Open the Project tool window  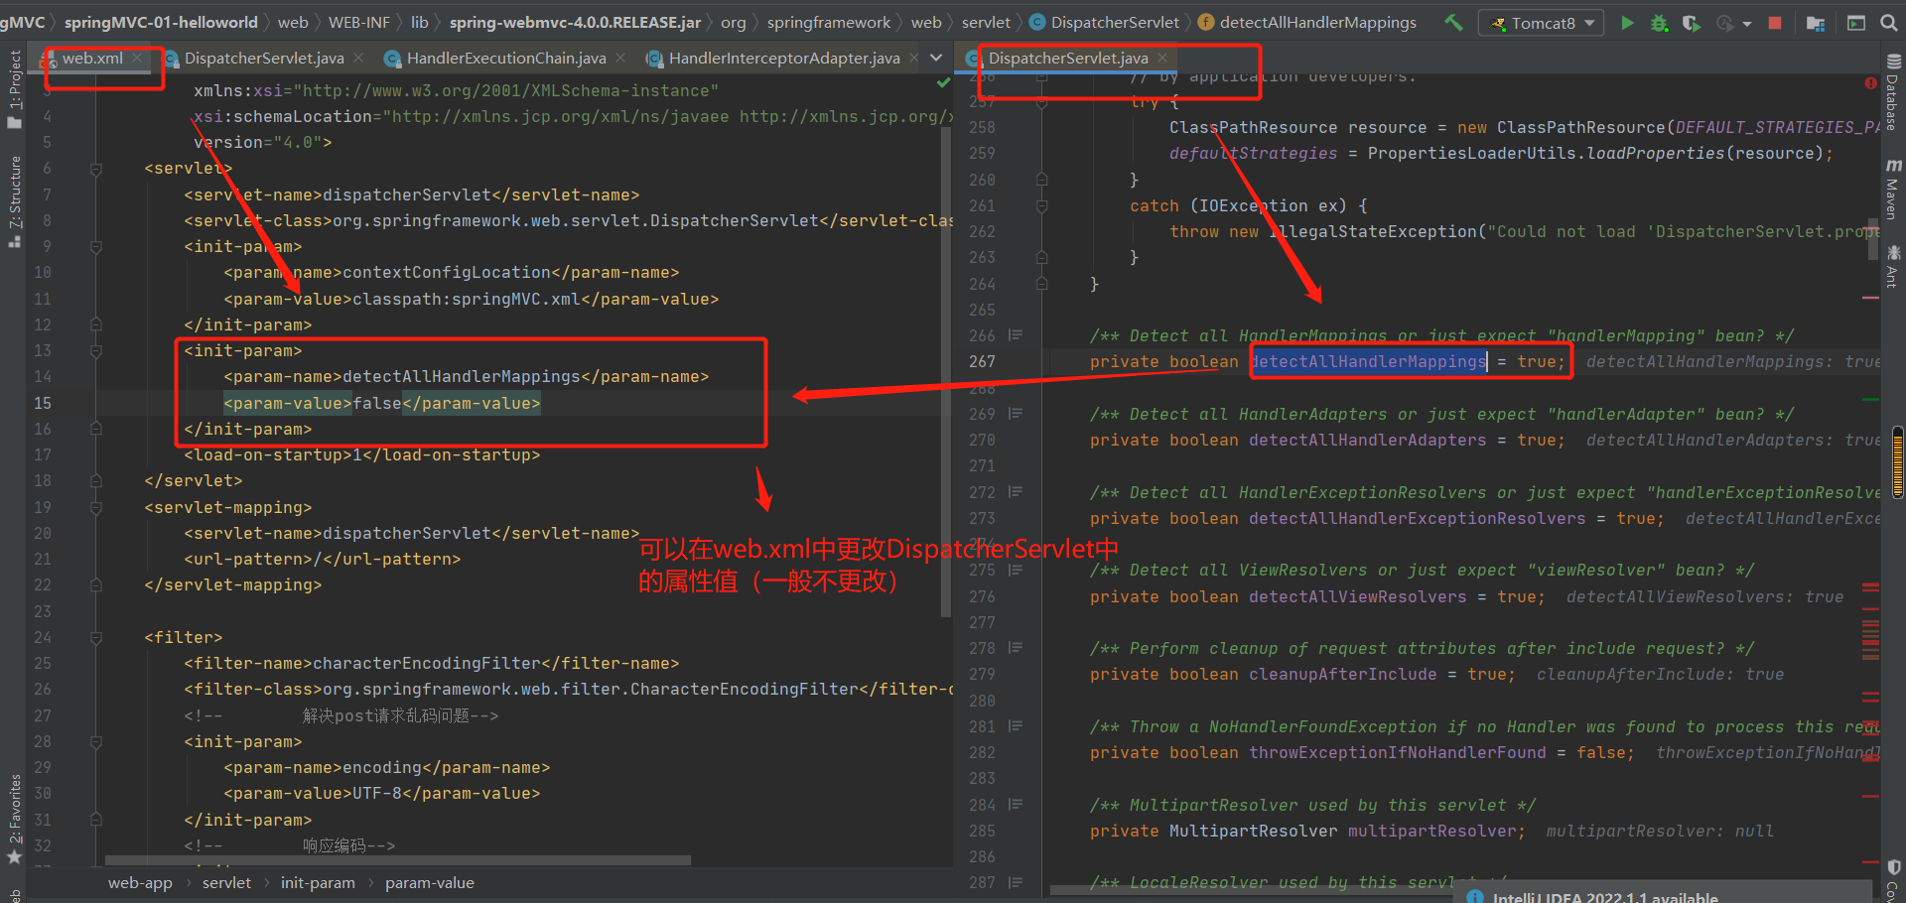14,89
